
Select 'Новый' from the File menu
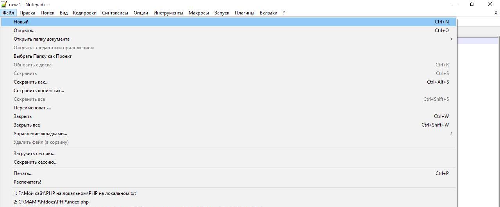tap(21, 22)
